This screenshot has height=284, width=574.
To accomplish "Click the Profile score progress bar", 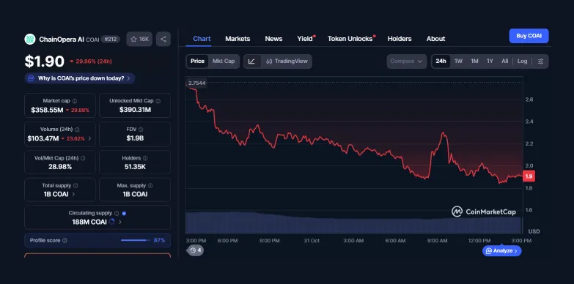I will (136, 241).
